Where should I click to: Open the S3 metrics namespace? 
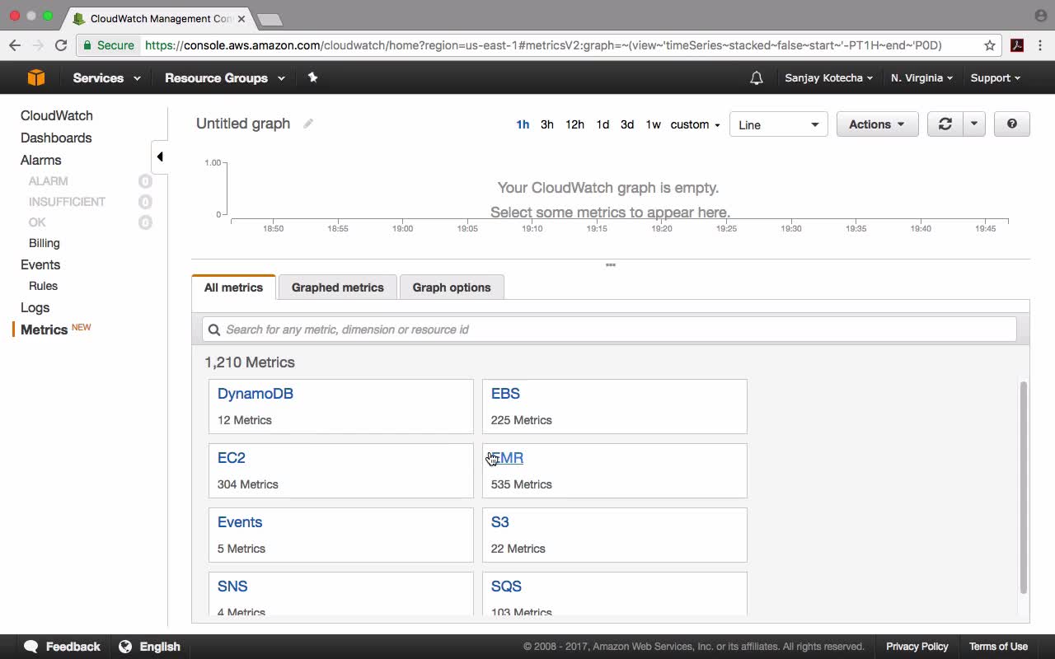click(x=500, y=522)
